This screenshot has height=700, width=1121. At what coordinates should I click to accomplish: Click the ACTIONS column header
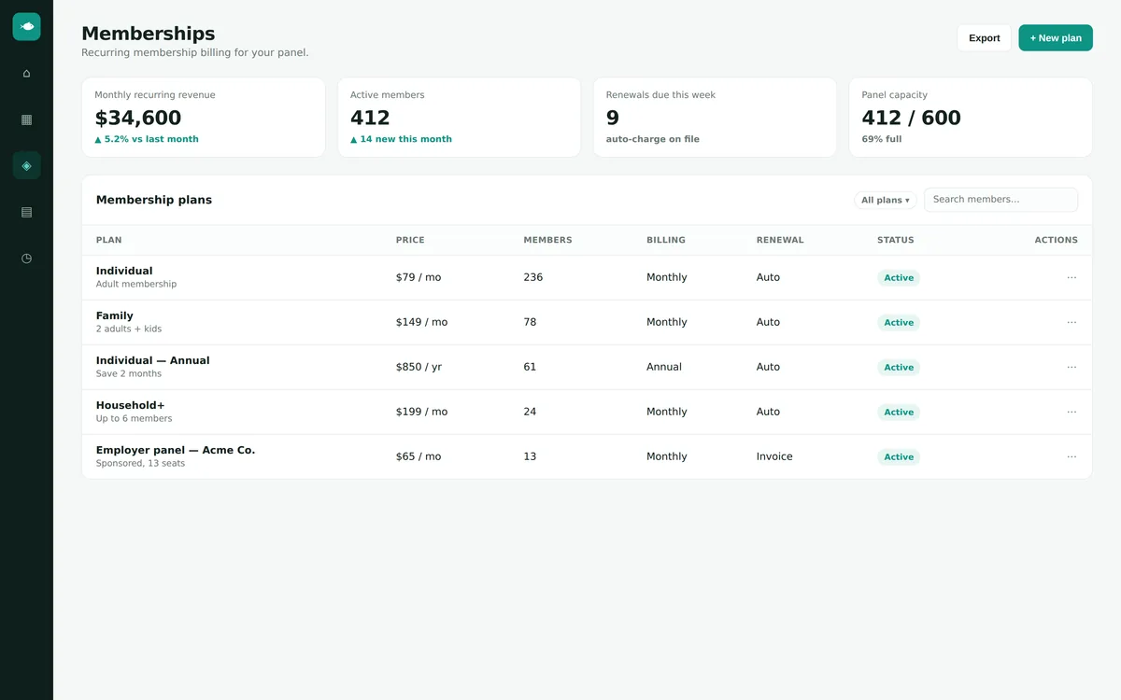pyautogui.click(x=1056, y=240)
